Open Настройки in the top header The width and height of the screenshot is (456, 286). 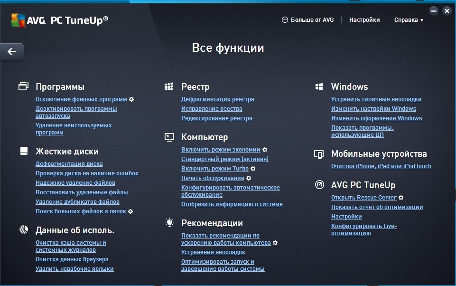[x=364, y=20]
